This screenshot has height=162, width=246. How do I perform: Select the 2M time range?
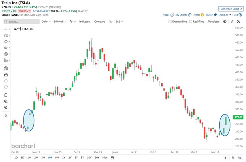36,158
